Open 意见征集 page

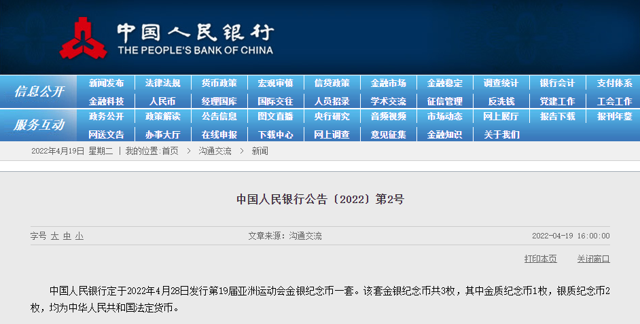[x=388, y=134]
